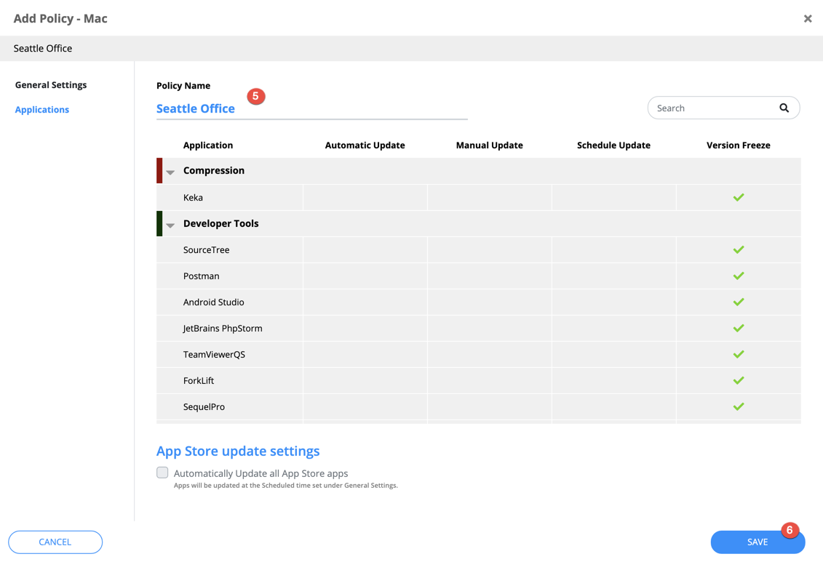Toggle Version Freeze checkmark for SequelPro
Viewport: 823px width, 562px height.
739,407
